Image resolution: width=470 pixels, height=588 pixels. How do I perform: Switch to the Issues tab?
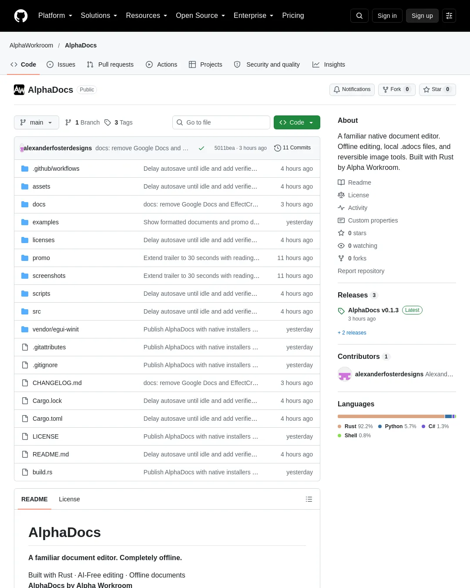coord(61,64)
